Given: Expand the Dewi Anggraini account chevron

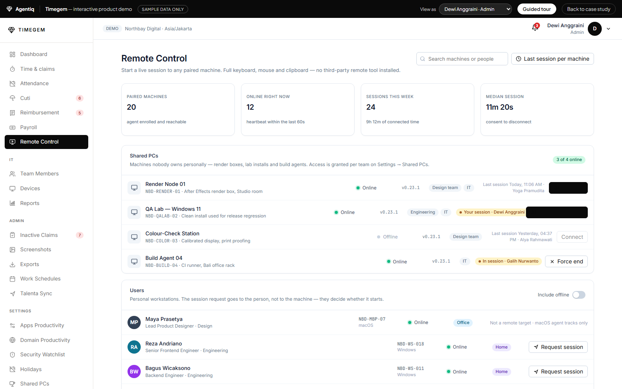Looking at the screenshot, I should 608,29.
